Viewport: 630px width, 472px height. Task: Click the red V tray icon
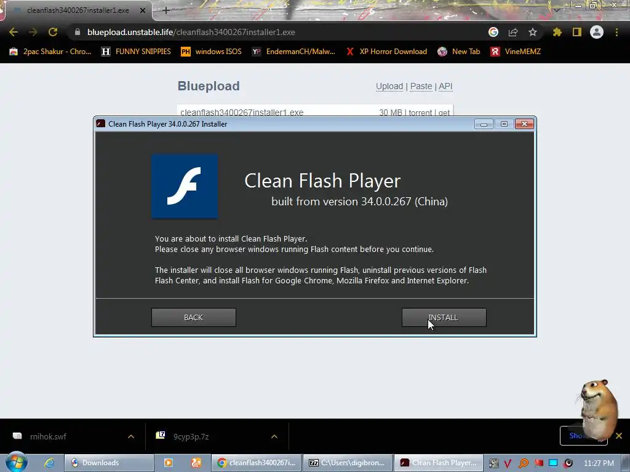pos(508,463)
